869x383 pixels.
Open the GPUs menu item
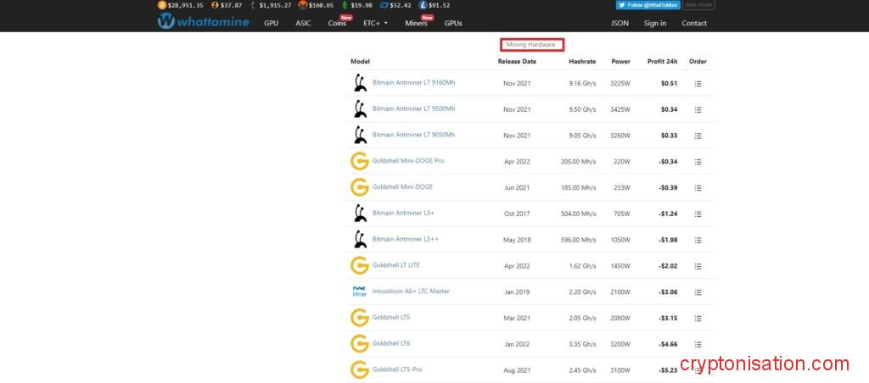pyautogui.click(x=453, y=23)
